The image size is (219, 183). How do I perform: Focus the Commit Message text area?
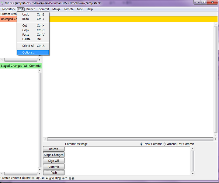tap(128, 161)
